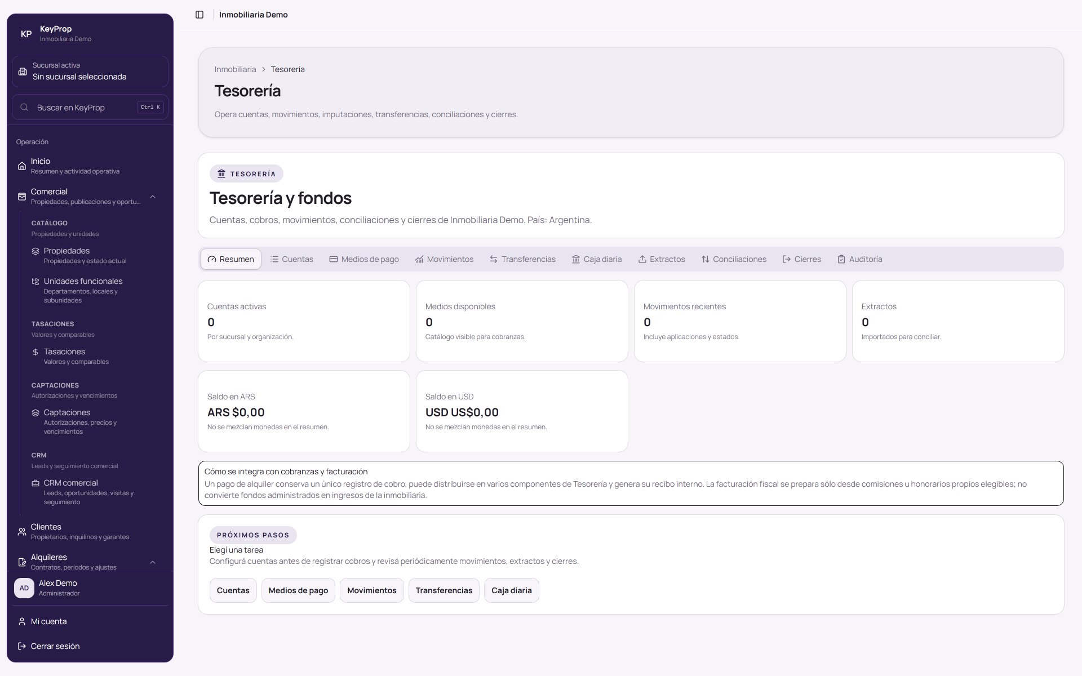The width and height of the screenshot is (1082, 676).
Task: Click the search magnifier icon
Action: point(24,107)
